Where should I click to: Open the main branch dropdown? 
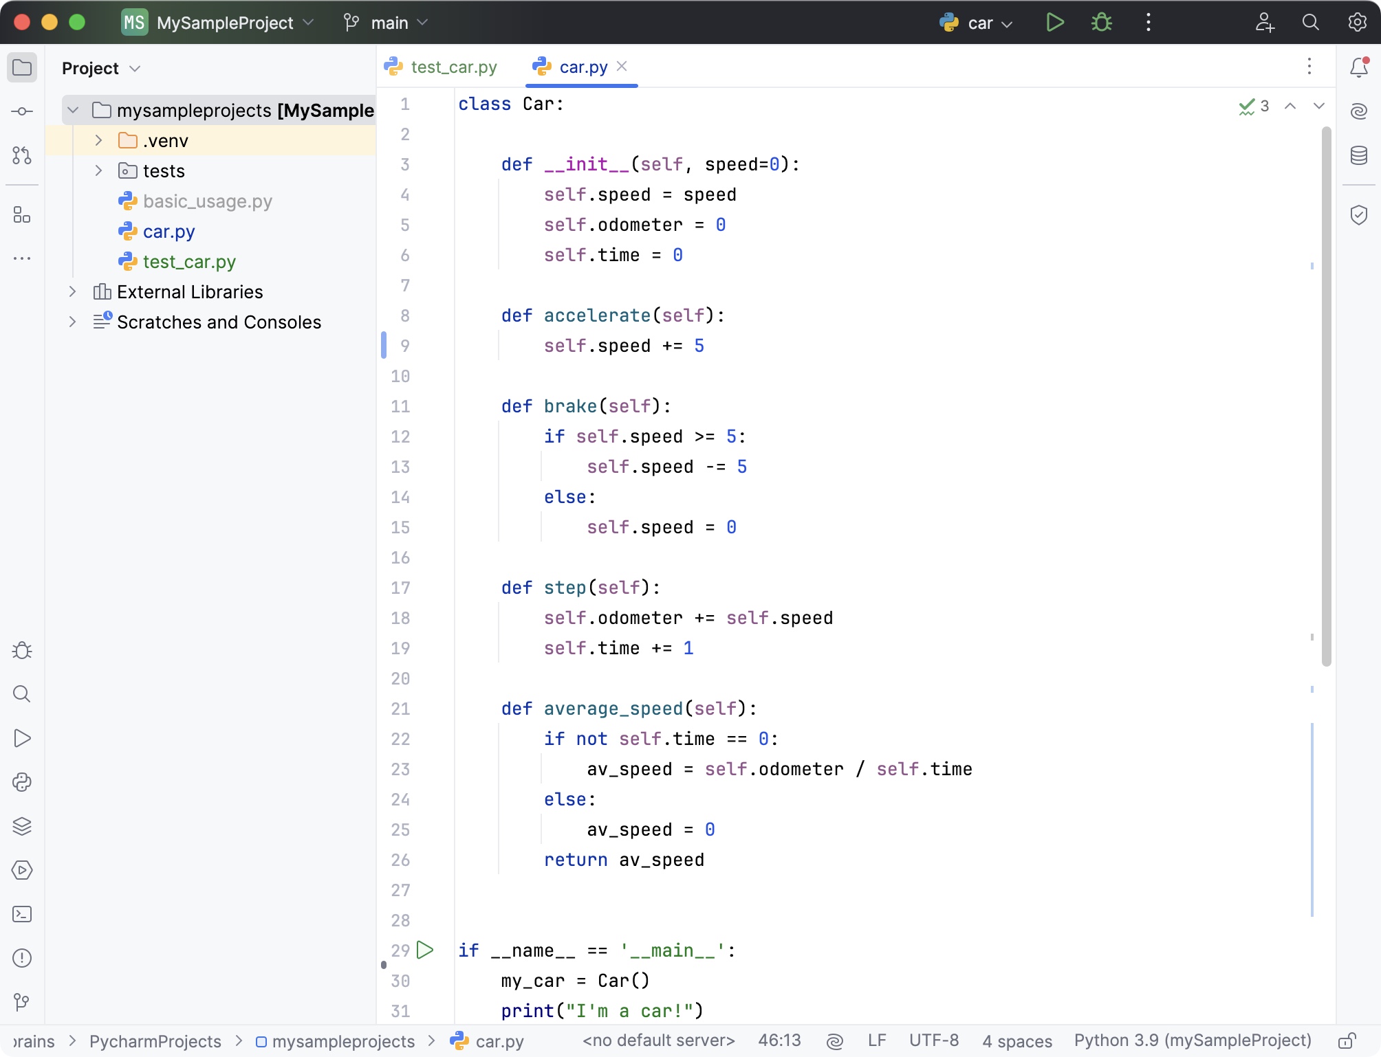(x=385, y=22)
